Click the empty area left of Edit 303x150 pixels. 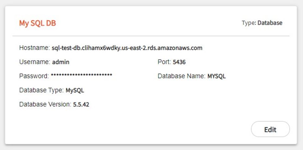(158, 129)
